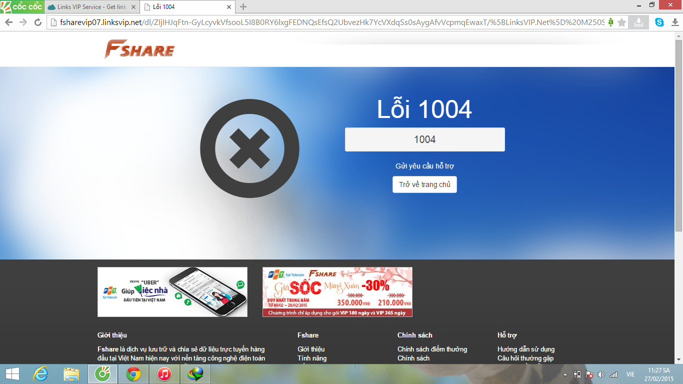
Task: Click the Cốc Cốc taskbar icon
Action: tap(102, 374)
